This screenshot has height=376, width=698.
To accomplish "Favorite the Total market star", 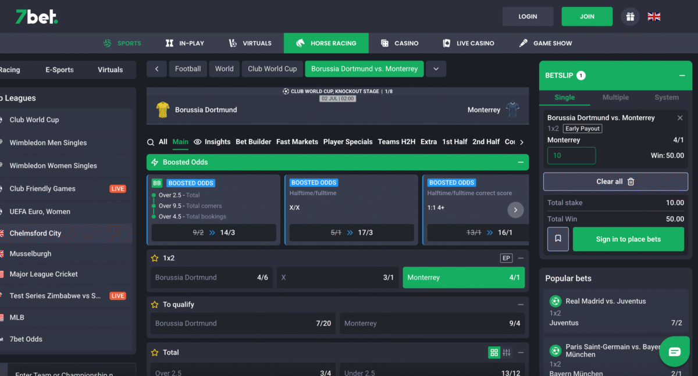I will (155, 352).
